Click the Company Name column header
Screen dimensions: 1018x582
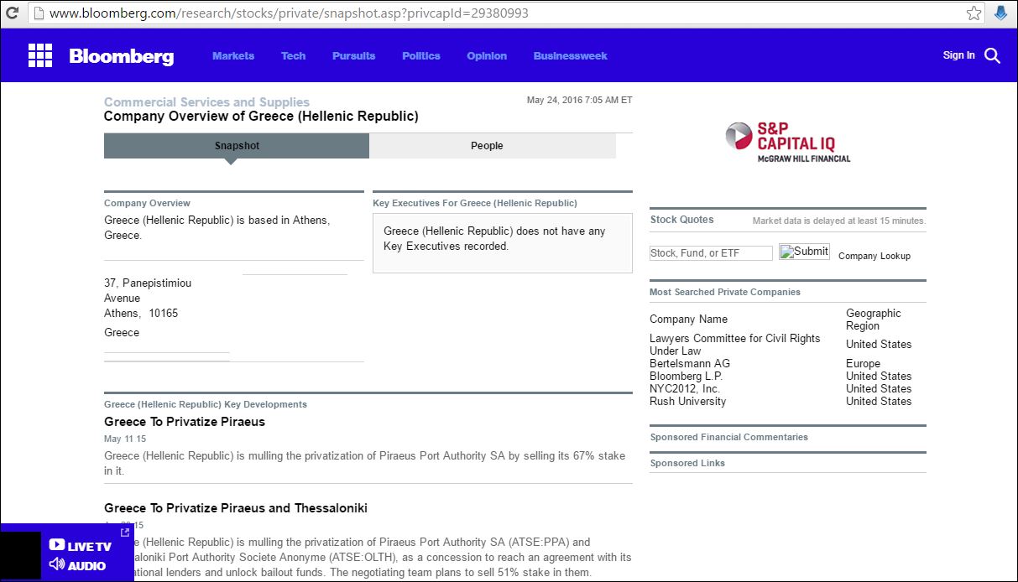pyautogui.click(x=689, y=319)
